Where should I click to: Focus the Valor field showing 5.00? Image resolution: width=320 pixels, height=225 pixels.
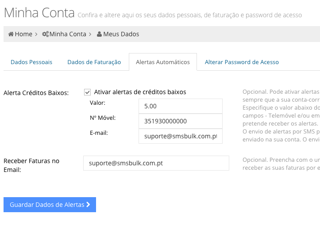point(181,106)
